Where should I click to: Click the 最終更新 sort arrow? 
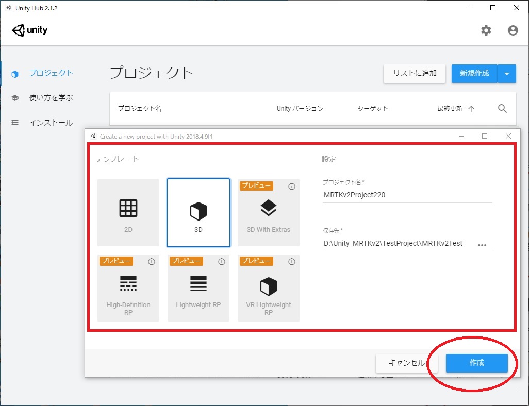(471, 109)
